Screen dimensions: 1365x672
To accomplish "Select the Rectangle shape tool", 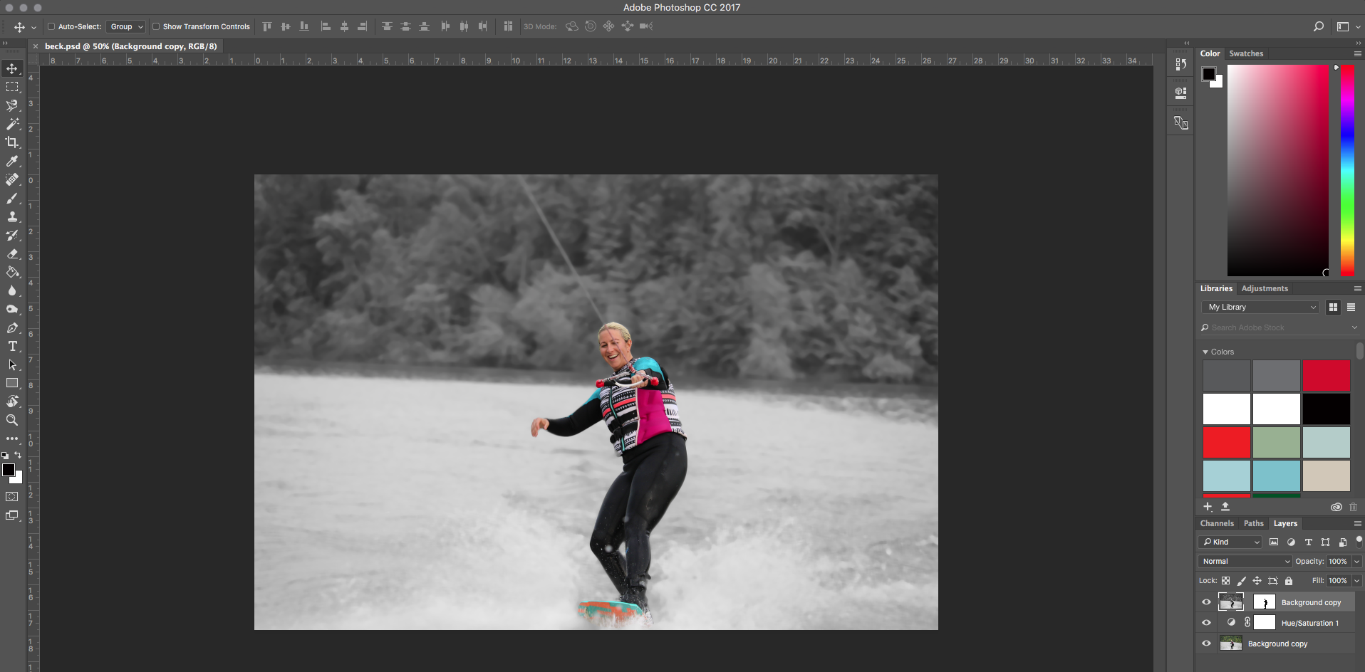I will 12,383.
